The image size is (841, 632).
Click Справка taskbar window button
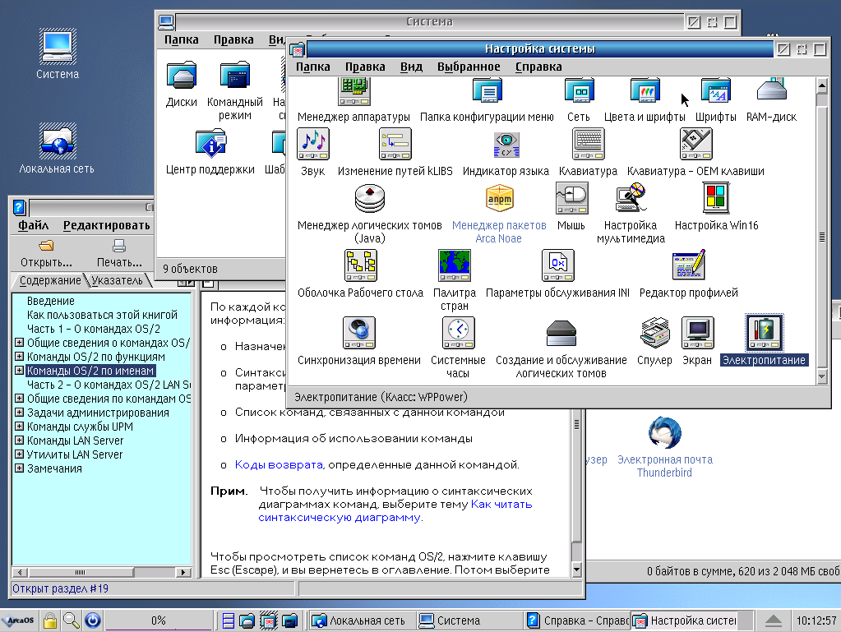coord(578,620)
